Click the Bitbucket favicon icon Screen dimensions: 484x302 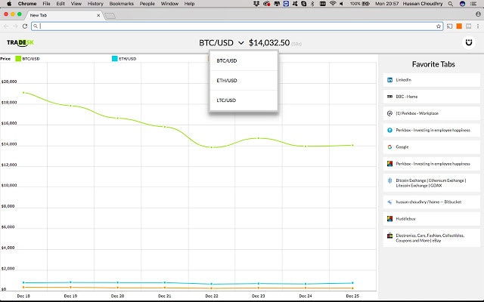pos(389,202)
